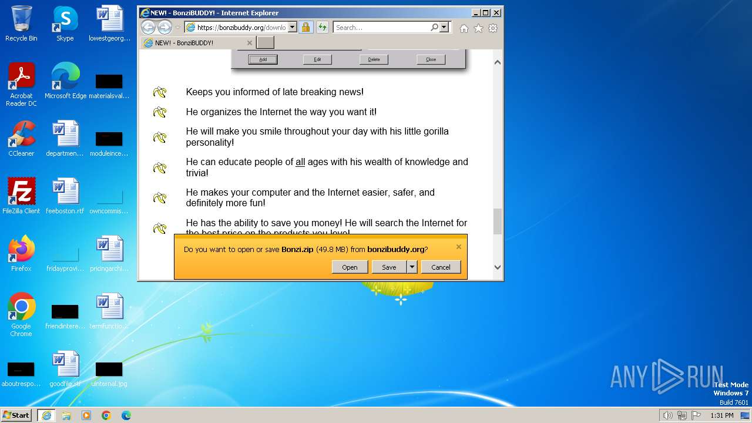
Task: Expand the Save button options arrow
Action: [412, 267]
